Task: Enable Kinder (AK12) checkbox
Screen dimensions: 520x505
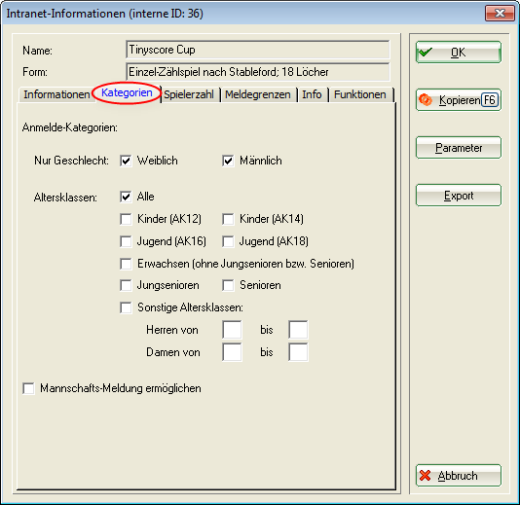Action: tap(126, 219)
